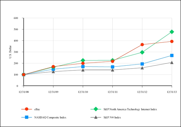
Task: Click the blue square data point at 12/31/10
Action: pos(83,67)
